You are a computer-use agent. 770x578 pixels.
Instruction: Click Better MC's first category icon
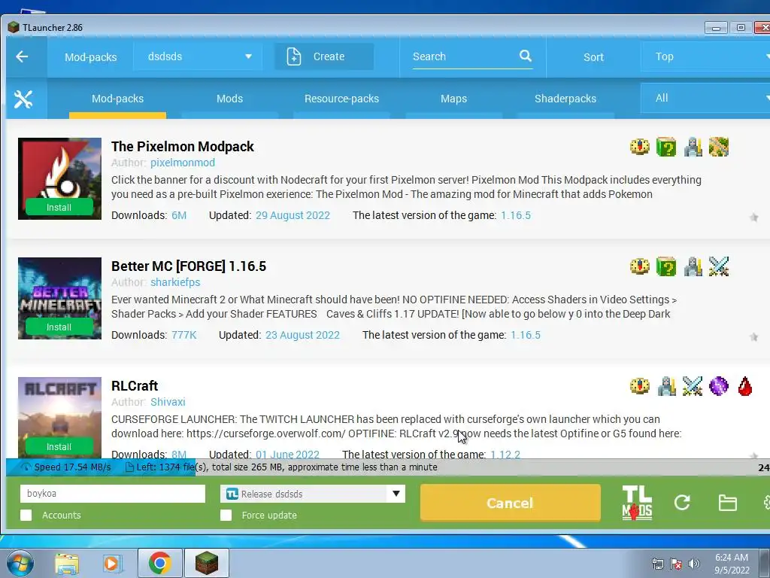tap(639, 266)
